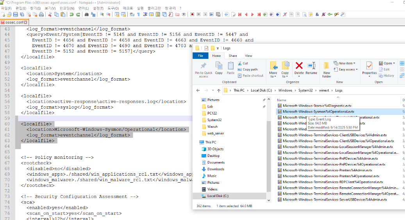405x220 pixels.
Task: Save the current file with the Save icon
Action: [16, 14]
